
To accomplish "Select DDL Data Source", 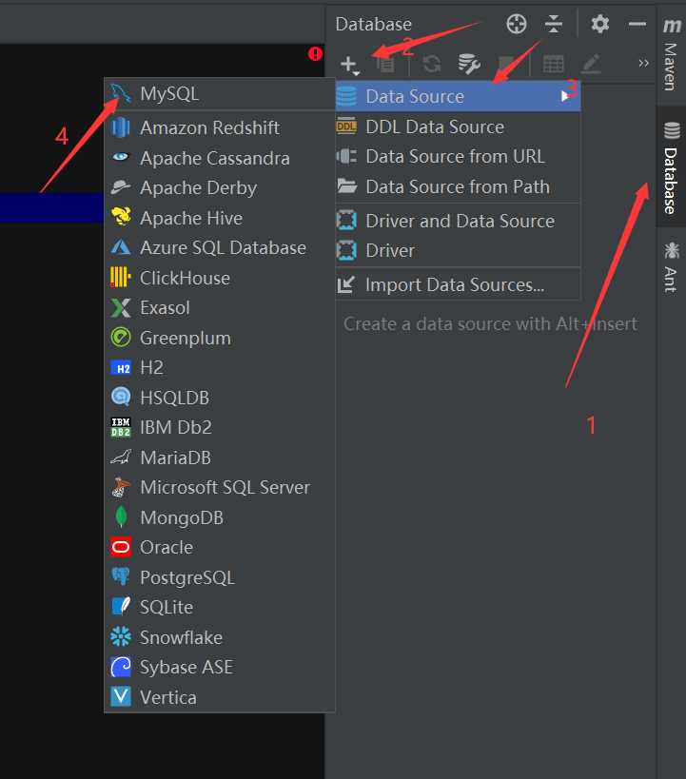I will (458, 127).
